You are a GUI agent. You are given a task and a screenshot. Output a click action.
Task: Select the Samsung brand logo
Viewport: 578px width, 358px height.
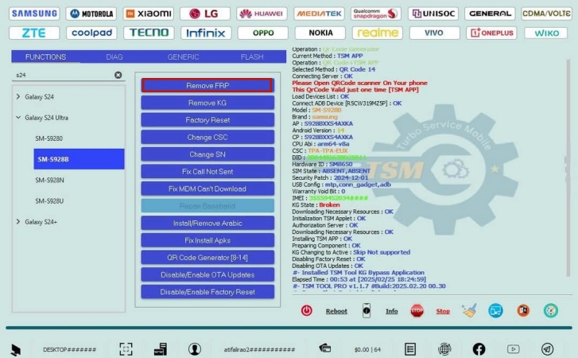[x=34, y=14]
